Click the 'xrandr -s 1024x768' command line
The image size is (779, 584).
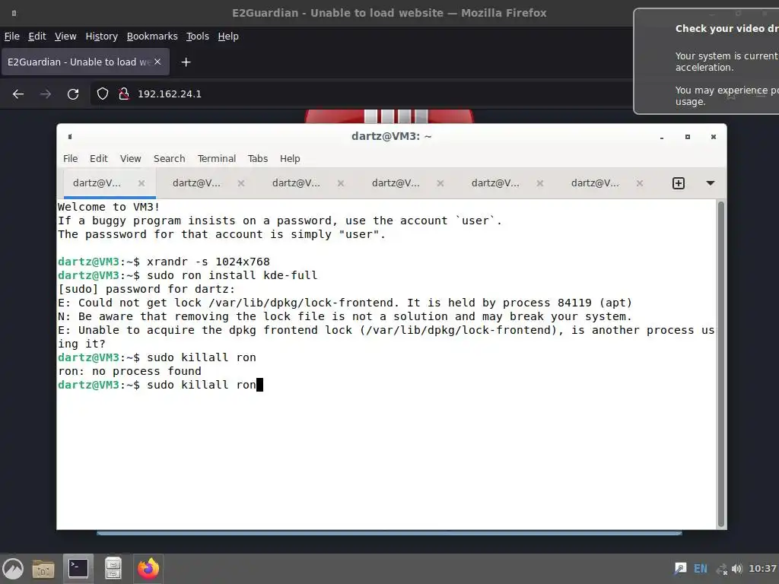click(164, 262)
